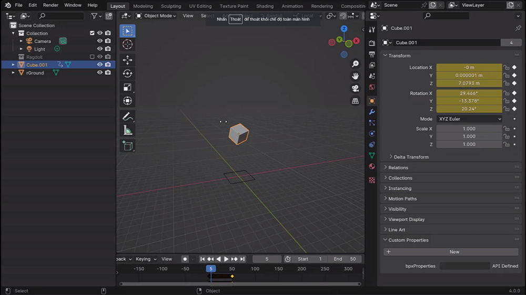
Task: Choose the Measure tool
Action: click(127, 130)
